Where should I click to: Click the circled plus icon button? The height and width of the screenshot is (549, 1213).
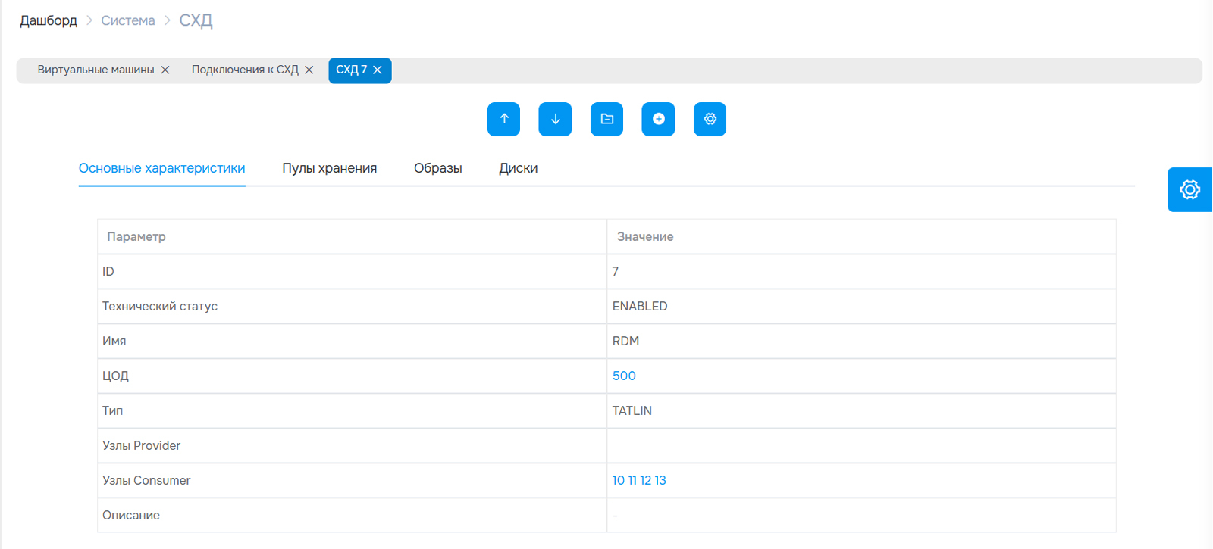pos(658,119)
